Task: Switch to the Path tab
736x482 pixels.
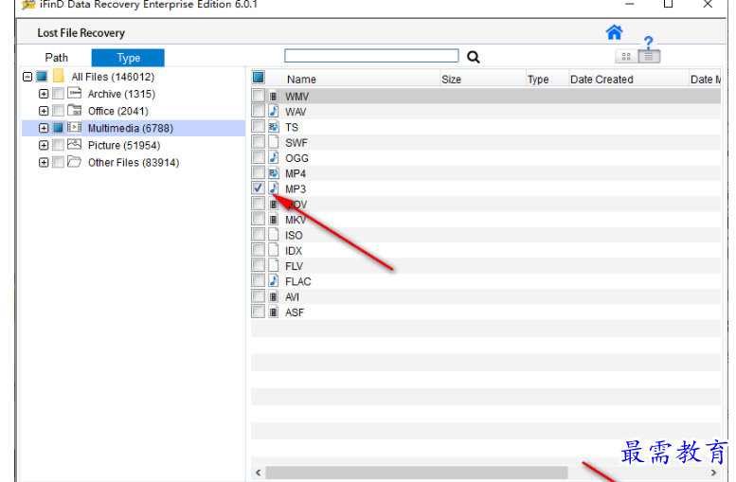Action: click(56, 58)
